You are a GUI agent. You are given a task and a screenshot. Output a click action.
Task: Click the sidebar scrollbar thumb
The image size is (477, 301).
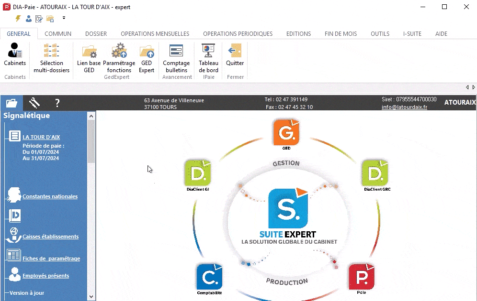point(91,141)
